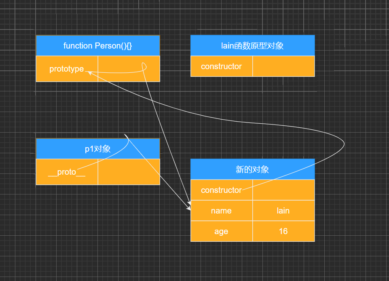The height and width of the screenshot is (281, 389).
Task: Click the "新的对象" table header
Action: coord(252,169)
